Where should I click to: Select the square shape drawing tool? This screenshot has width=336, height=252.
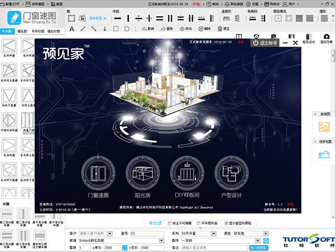click(x=116, y=29)
